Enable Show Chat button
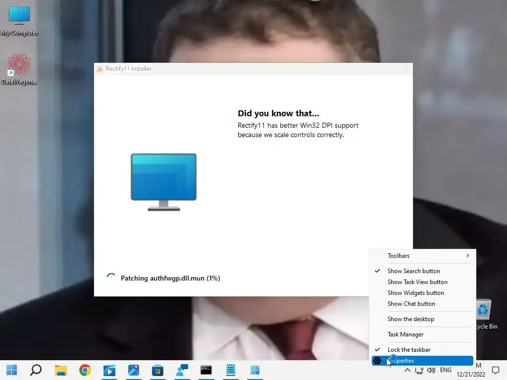 click(422, 304)
